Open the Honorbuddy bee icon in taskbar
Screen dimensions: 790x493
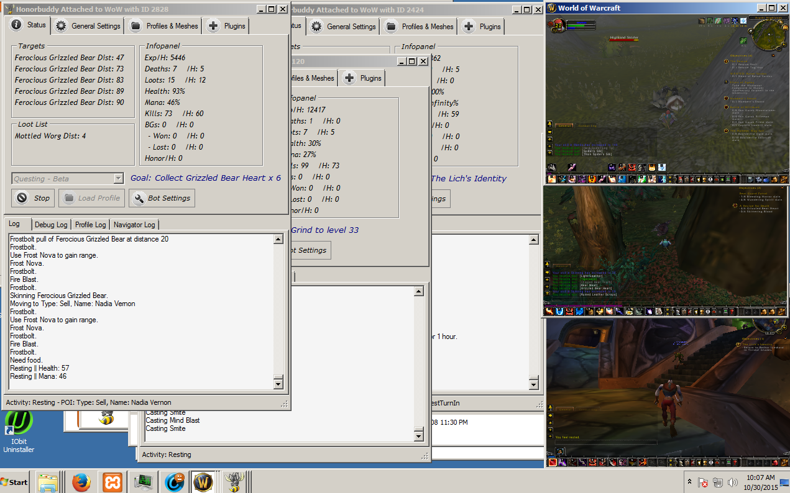tap(234, 482)
